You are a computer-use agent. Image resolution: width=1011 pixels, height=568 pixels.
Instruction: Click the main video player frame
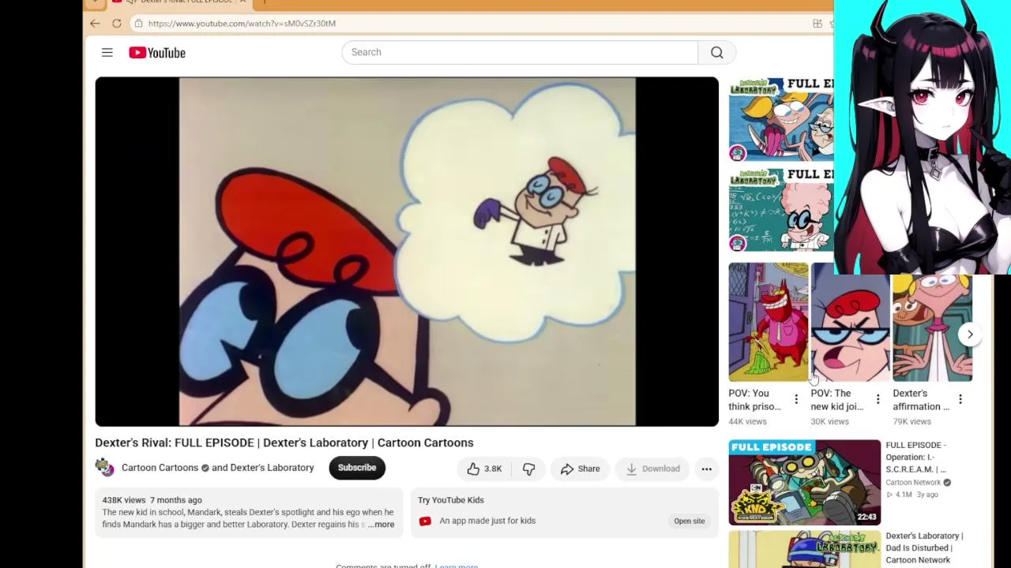(x=407, y=252)
